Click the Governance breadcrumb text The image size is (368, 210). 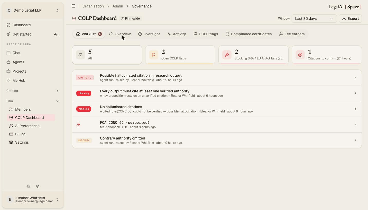click(x=142, y=6)
